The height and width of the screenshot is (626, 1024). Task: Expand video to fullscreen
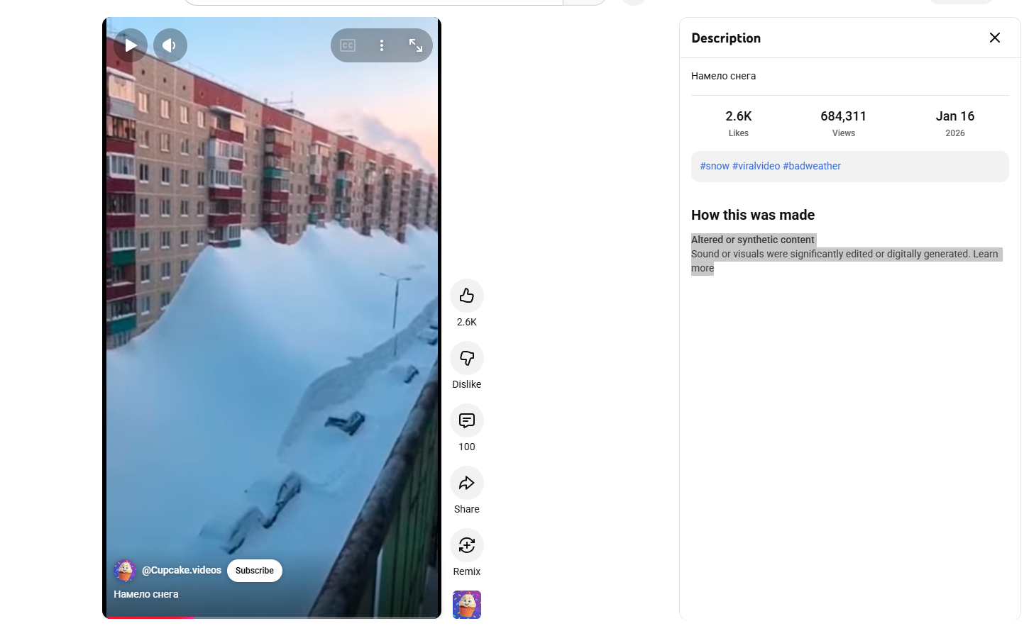point(416,45)
